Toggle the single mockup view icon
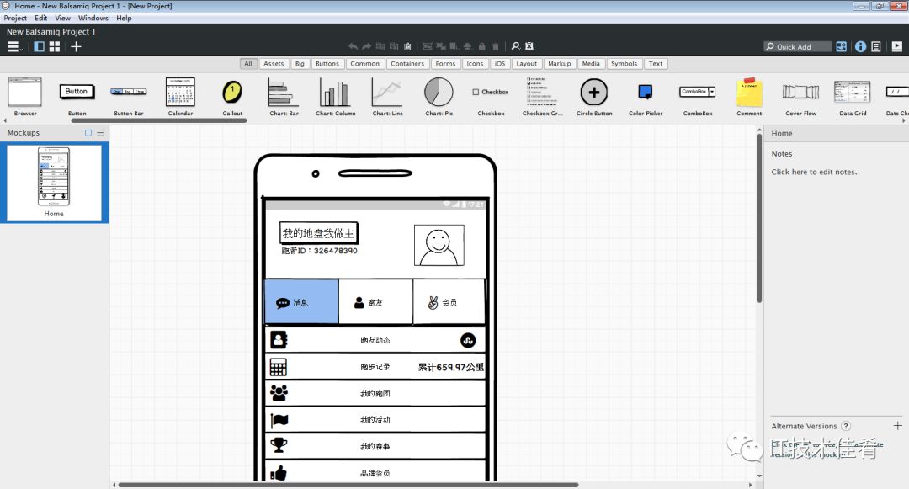Image resolution: width=909 pixels, height=489 pixels. 39,46
